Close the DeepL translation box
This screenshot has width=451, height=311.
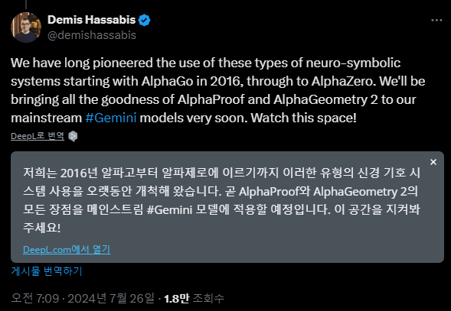433,162
